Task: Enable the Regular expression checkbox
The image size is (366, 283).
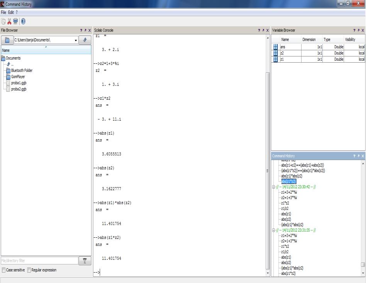Action: tap(29, 270)
